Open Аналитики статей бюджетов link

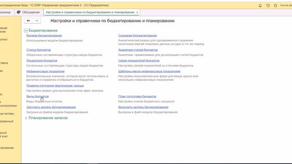138,50
